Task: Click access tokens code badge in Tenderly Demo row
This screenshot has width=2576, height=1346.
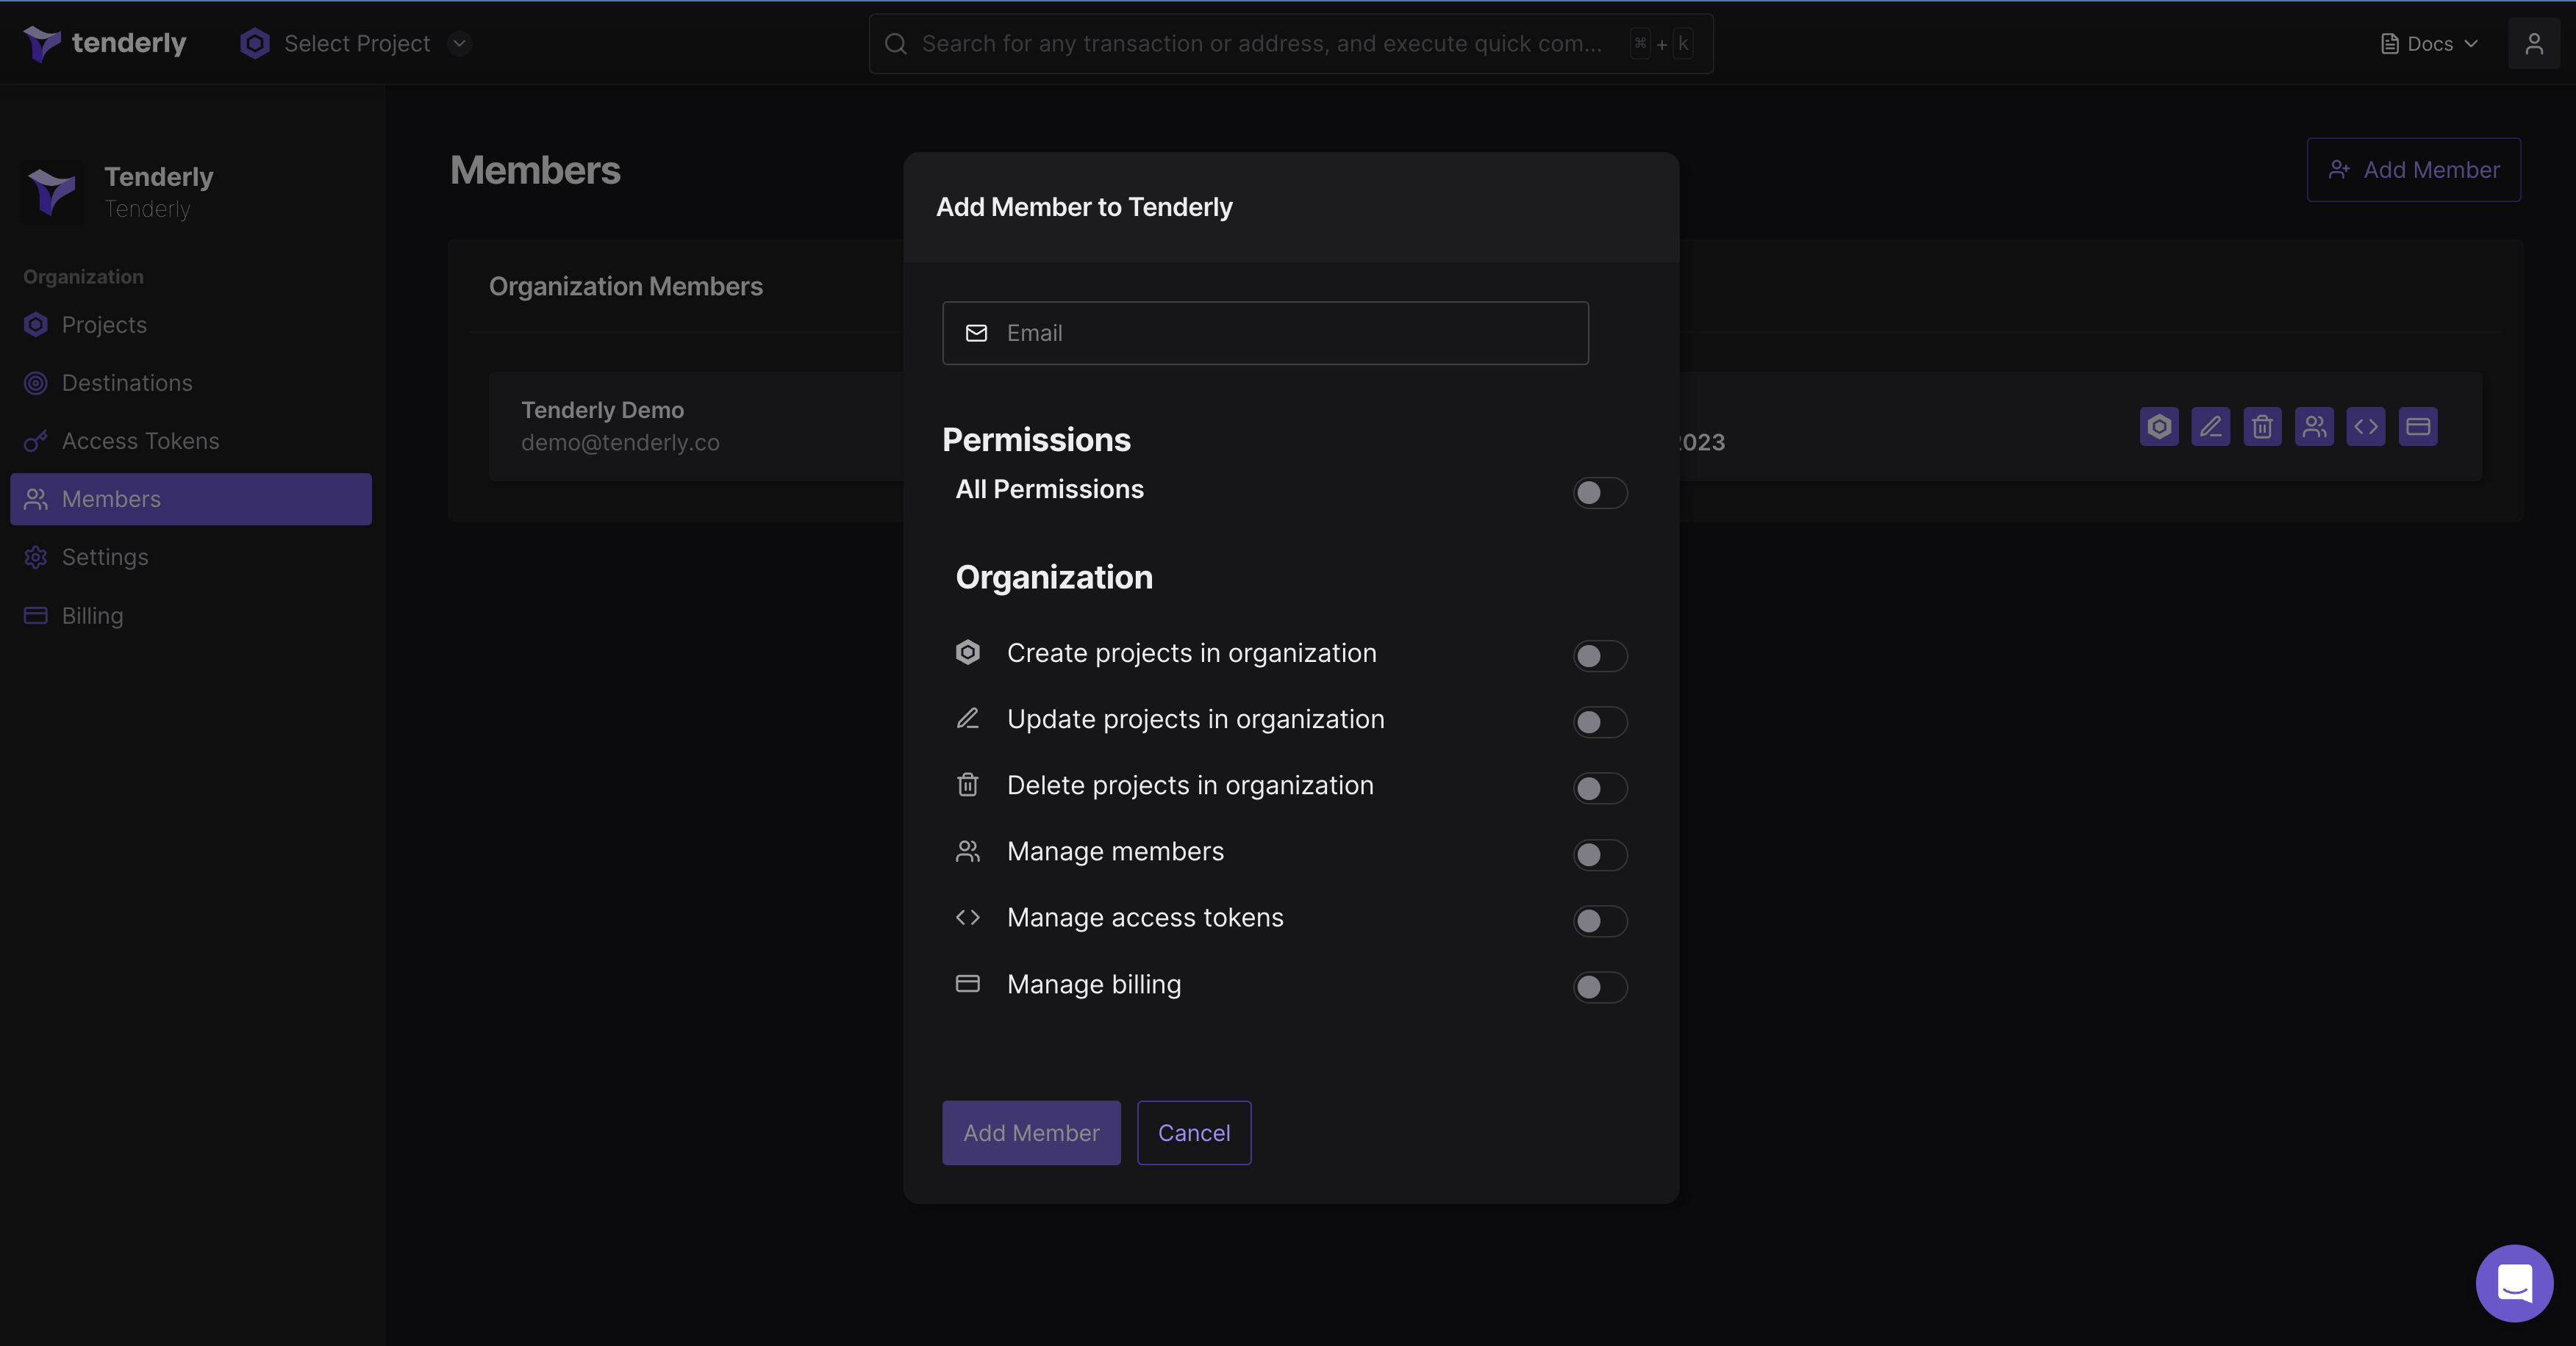Action: (2366, 427)
